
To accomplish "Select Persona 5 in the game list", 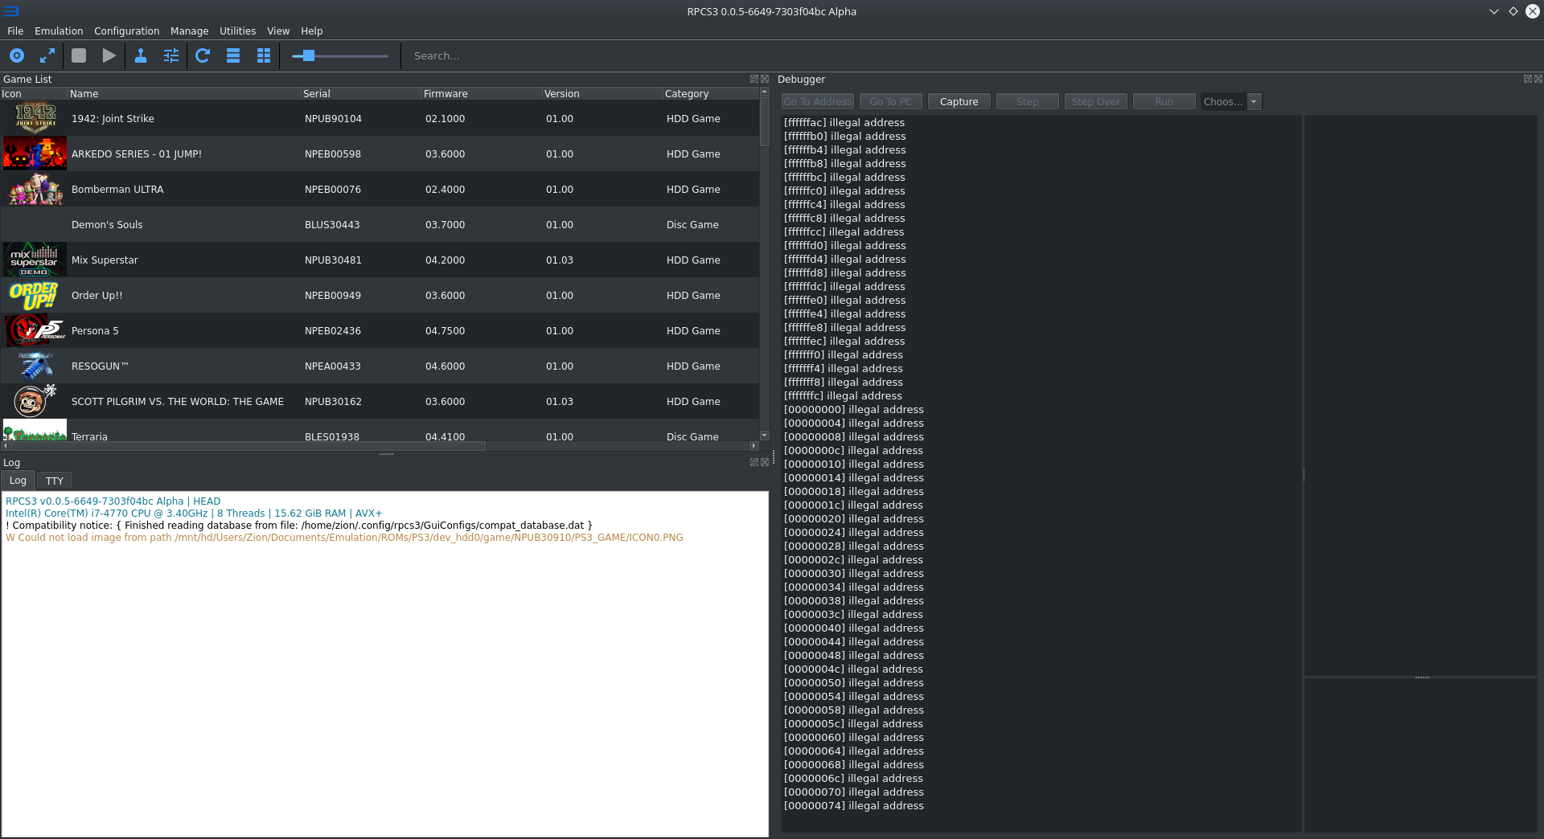I will [x=96, y=330].
